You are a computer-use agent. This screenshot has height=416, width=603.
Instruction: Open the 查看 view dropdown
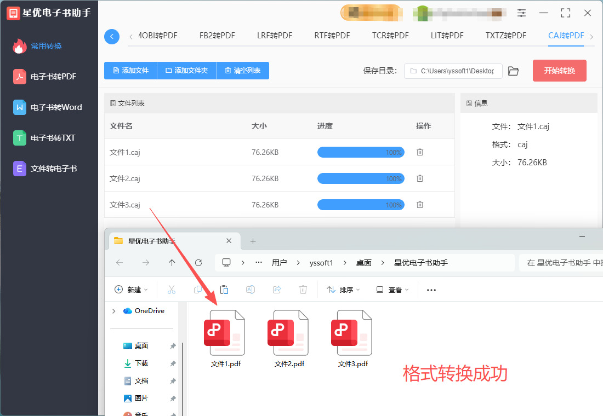point(392,290)
